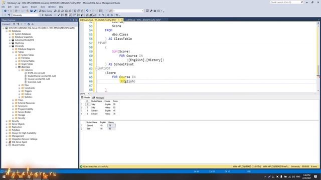
Task: Open the Windows notification center icon
Action: pos(315,176)
